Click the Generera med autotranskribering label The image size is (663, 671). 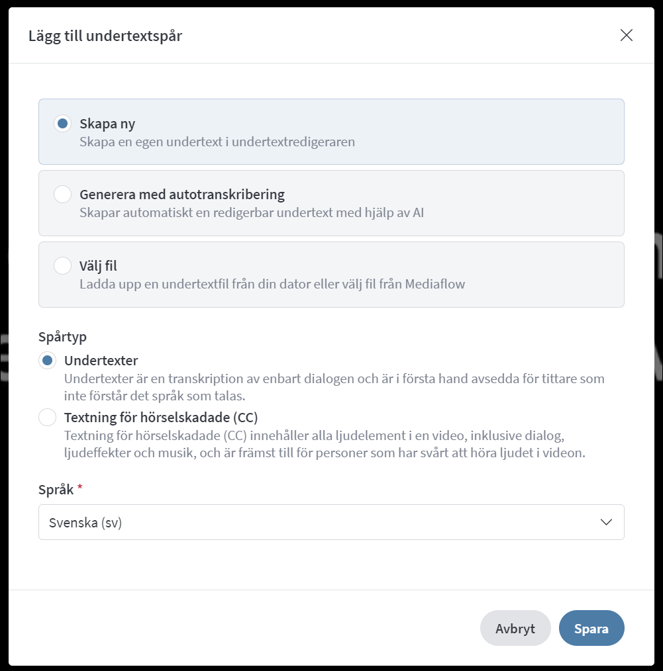pyautogui.click(x=182, y=195)
